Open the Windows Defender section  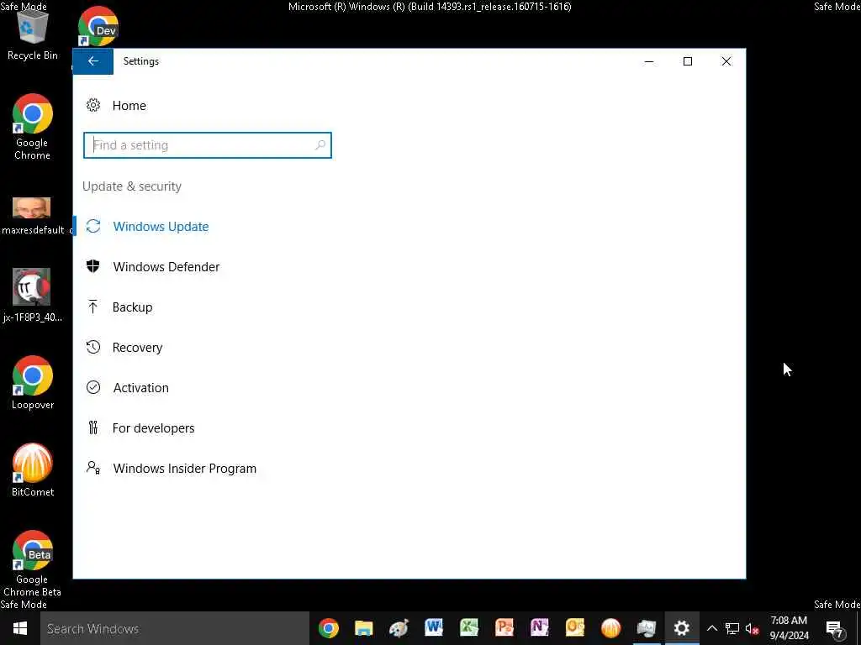pos(166,266)
